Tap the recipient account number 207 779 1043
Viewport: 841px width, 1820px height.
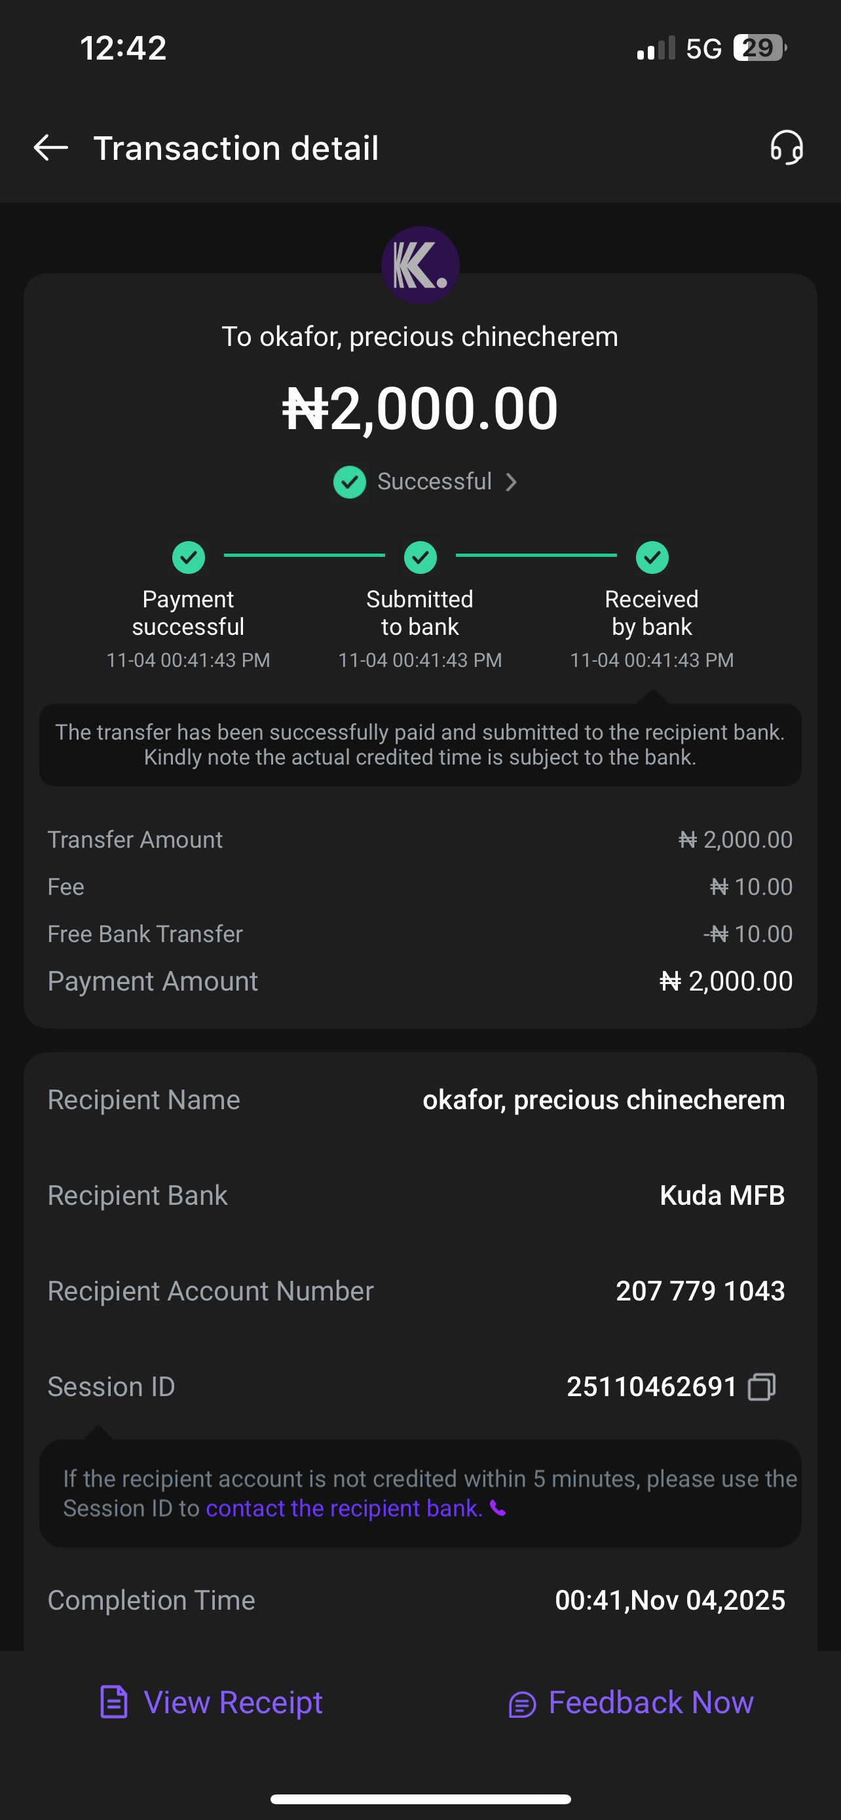tap(700, 1291)
